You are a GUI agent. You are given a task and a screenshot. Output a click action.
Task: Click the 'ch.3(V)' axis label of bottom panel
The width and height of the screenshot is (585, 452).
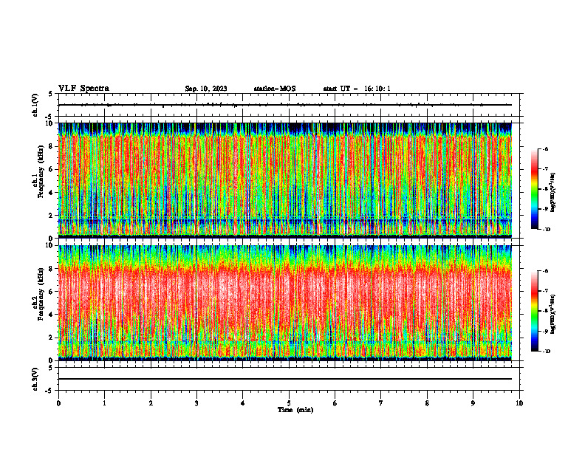coord(35,379)
